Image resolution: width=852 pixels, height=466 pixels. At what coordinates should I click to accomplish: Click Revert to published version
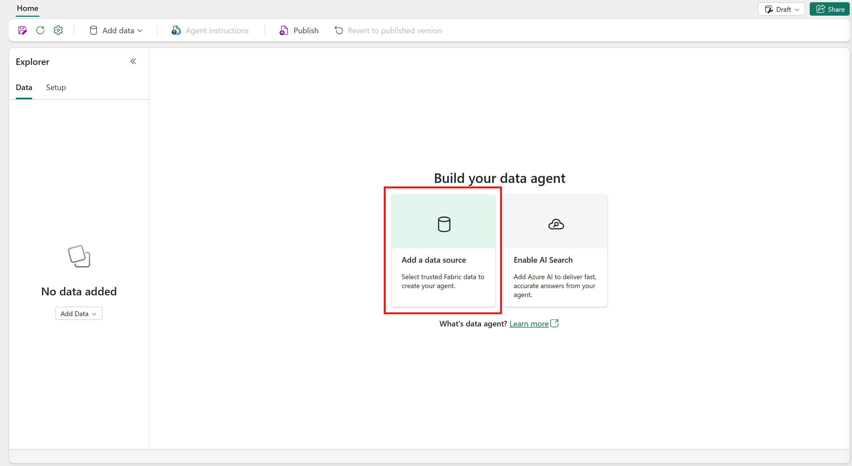(388, 30)
